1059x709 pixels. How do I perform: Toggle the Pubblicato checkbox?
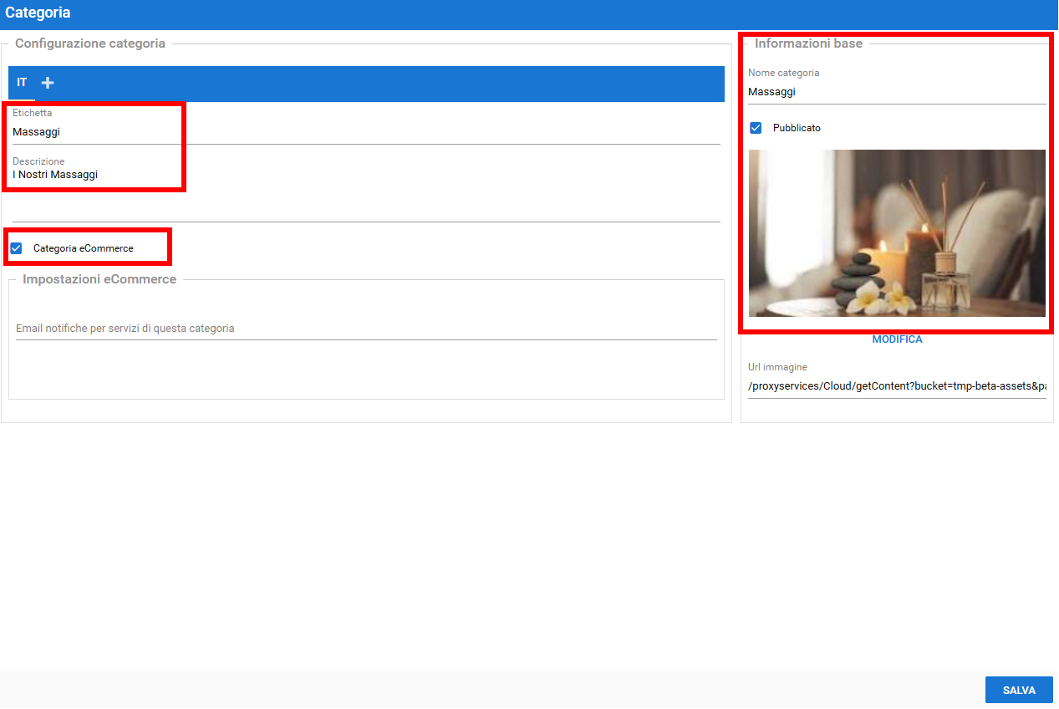click(x=756, y=128)
